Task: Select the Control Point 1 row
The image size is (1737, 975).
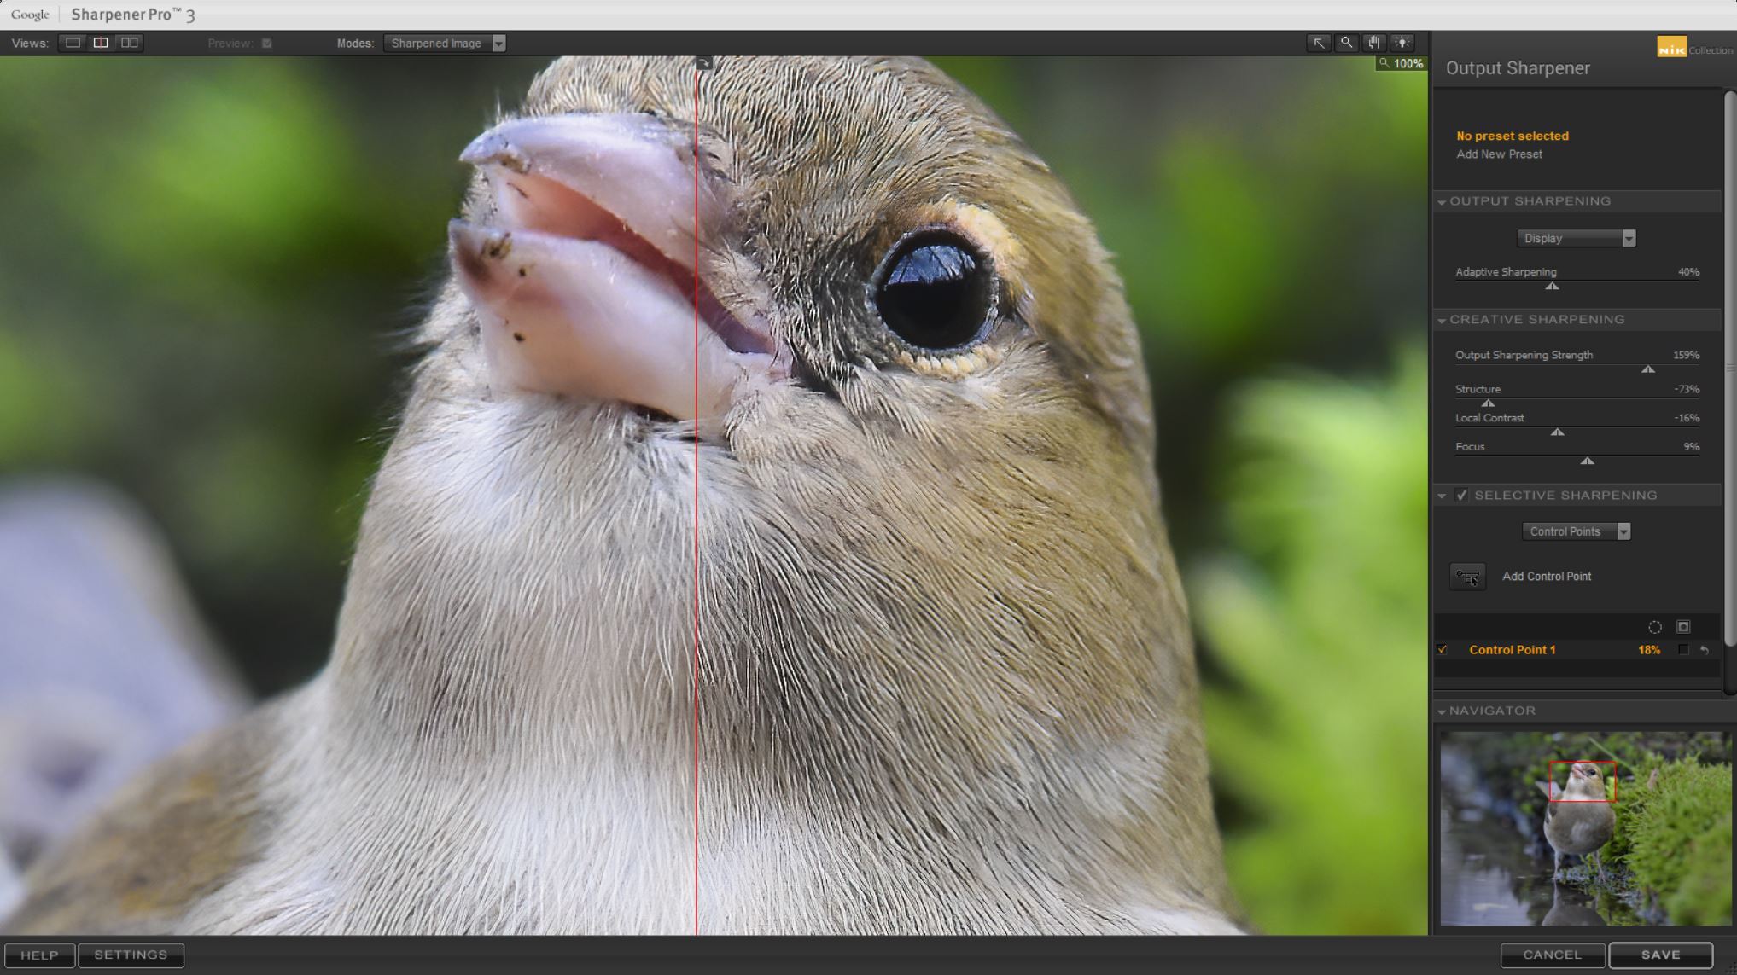Action: tap(1577, 650)
